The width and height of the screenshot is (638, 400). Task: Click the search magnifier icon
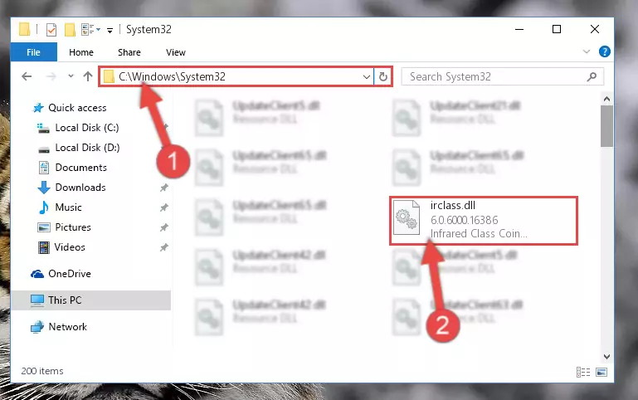tap(592, 76)
